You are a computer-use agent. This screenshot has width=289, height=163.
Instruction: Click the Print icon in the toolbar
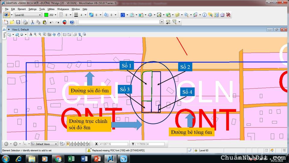pyautogui.click(x=25, y=22)
